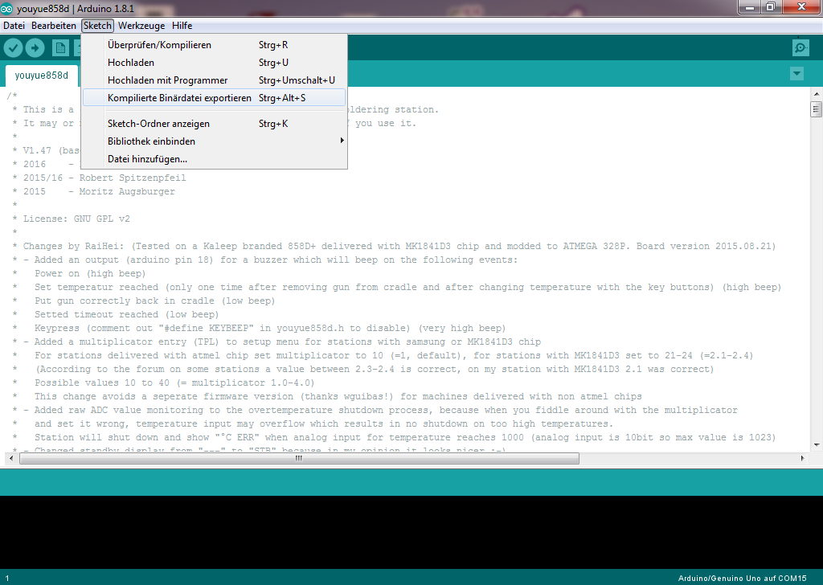
Task: Click the horizontal scrollbar right arrow
Action: (803, 458)
